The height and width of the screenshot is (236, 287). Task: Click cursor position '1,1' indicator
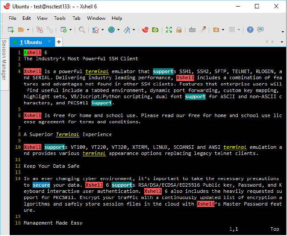[233, 229]
